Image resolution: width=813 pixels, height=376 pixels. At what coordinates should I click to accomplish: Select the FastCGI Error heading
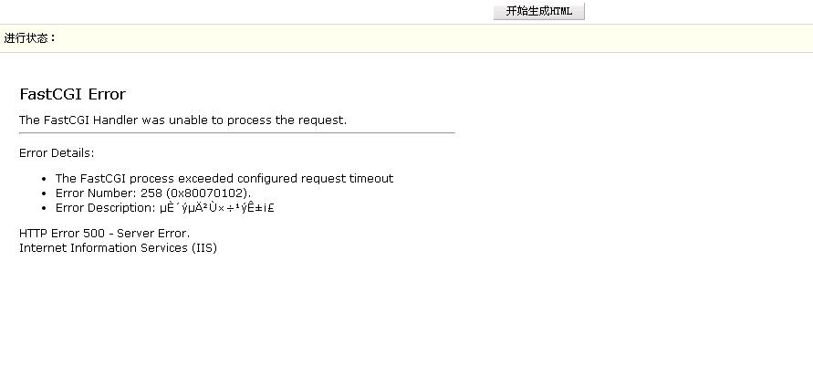[72, 94]
